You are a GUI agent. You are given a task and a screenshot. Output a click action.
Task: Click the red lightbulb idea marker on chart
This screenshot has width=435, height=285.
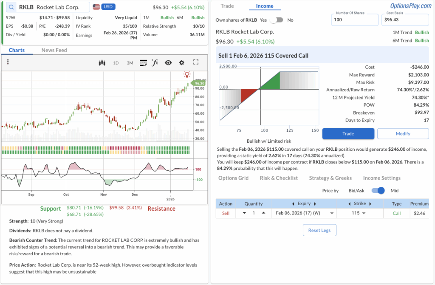186,74
